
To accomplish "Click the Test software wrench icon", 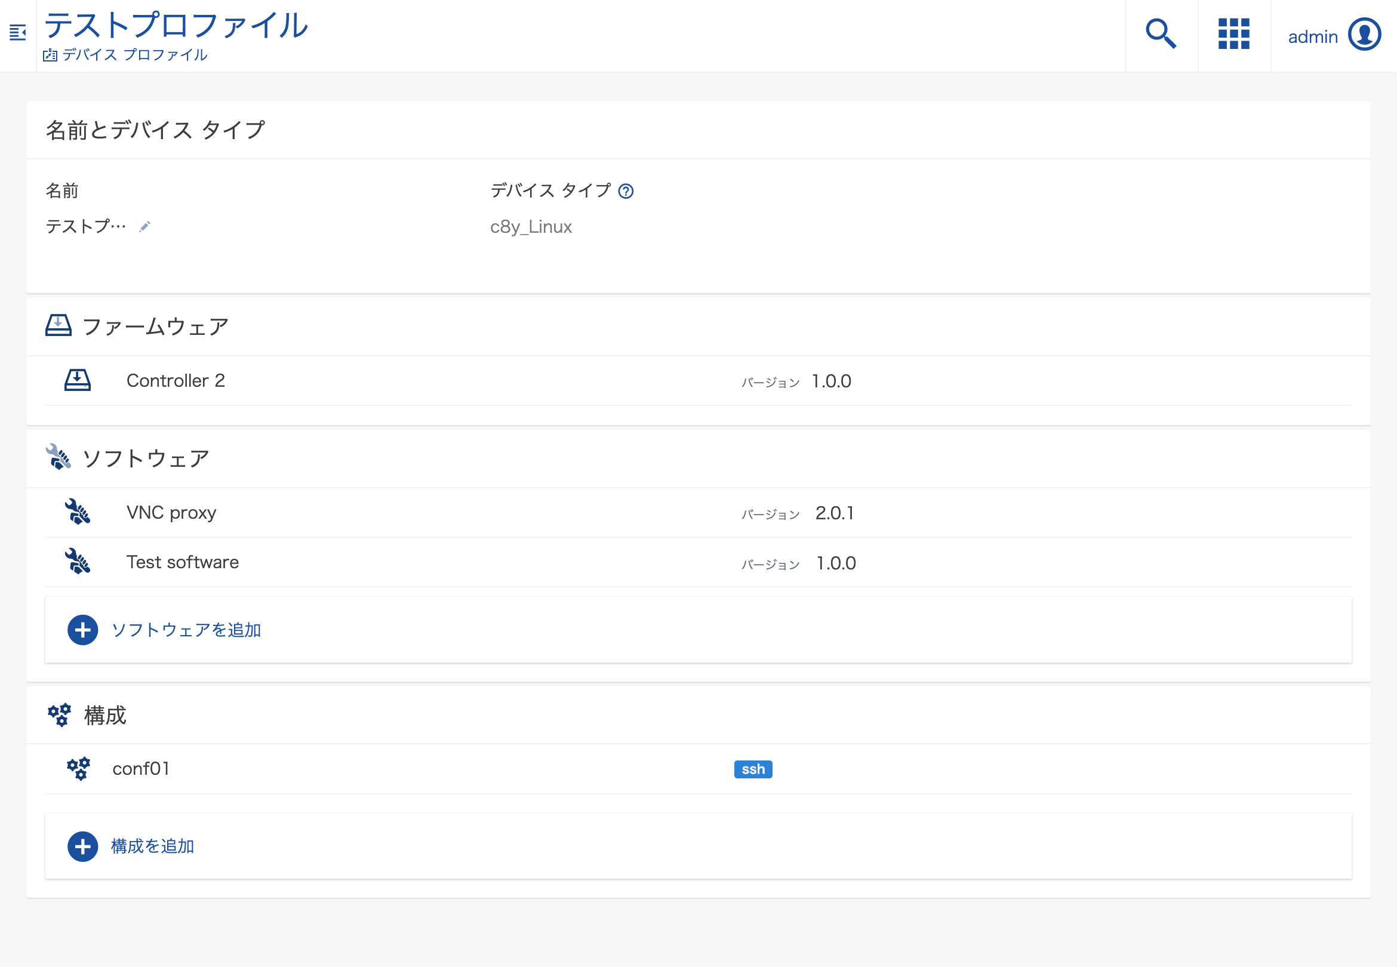I will (78, 562).
